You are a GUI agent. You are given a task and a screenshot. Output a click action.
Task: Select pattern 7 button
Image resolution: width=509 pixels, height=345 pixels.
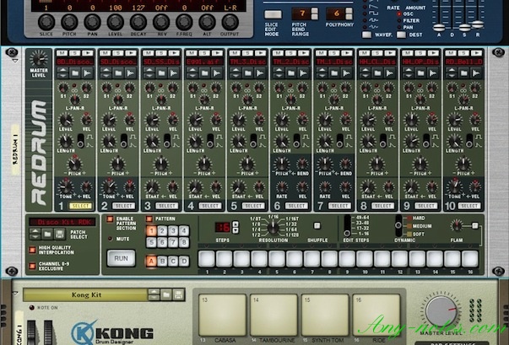pyautogui.click(x=173, y=242)
